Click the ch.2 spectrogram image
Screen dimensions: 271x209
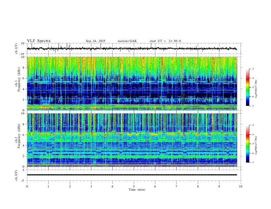pyautogui.click(x=132, y=140)
